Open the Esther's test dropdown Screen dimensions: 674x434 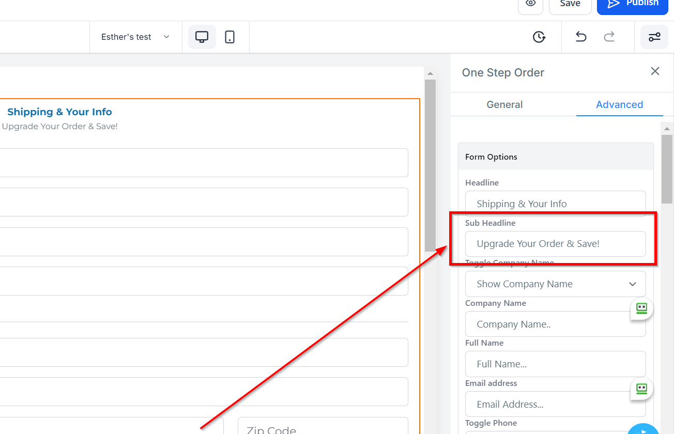pos(135,37)
